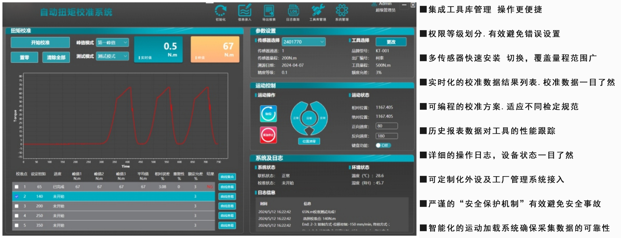The width and height of the screenshot is (621, 238).
Task: Click the 工具量程 500N.m value
Action: point(383,65)
